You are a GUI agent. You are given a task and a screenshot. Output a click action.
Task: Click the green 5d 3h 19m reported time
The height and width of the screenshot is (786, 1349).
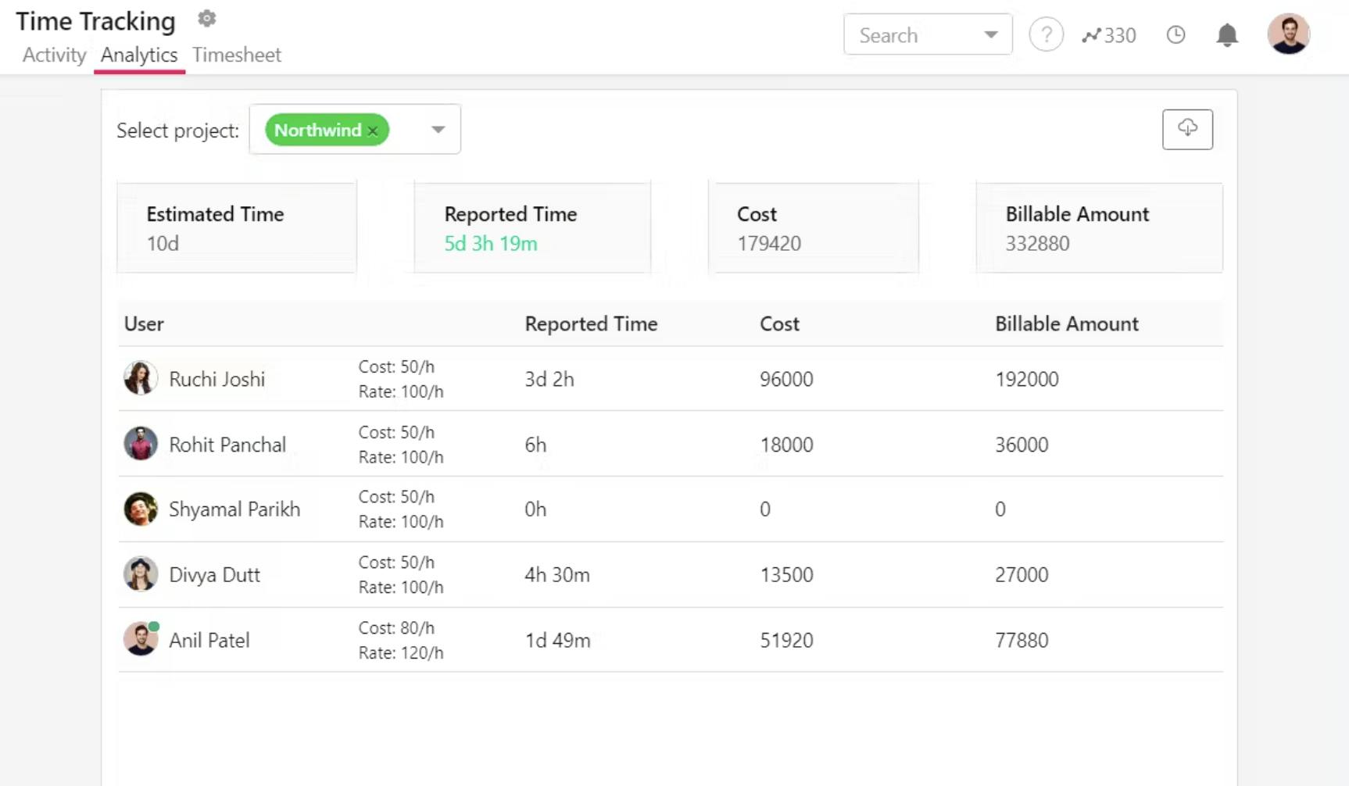(x=490, y=243)
